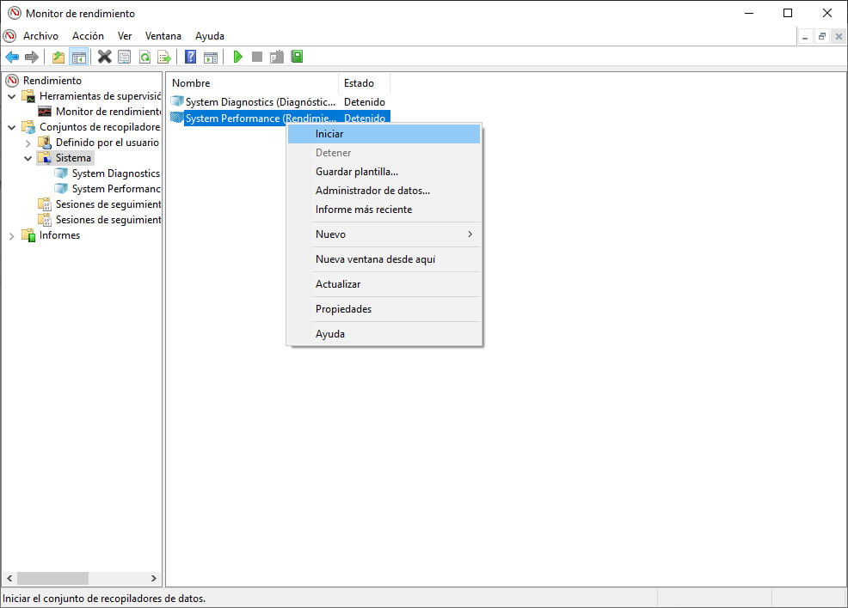Open the Archivo menu
The image size is (848, 608).
click(x=40, y=36)
